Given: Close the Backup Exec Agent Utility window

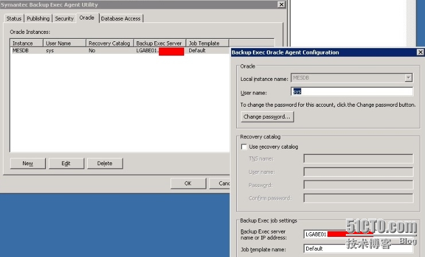Looking at the screenshot, I should [x=282, y=5].
